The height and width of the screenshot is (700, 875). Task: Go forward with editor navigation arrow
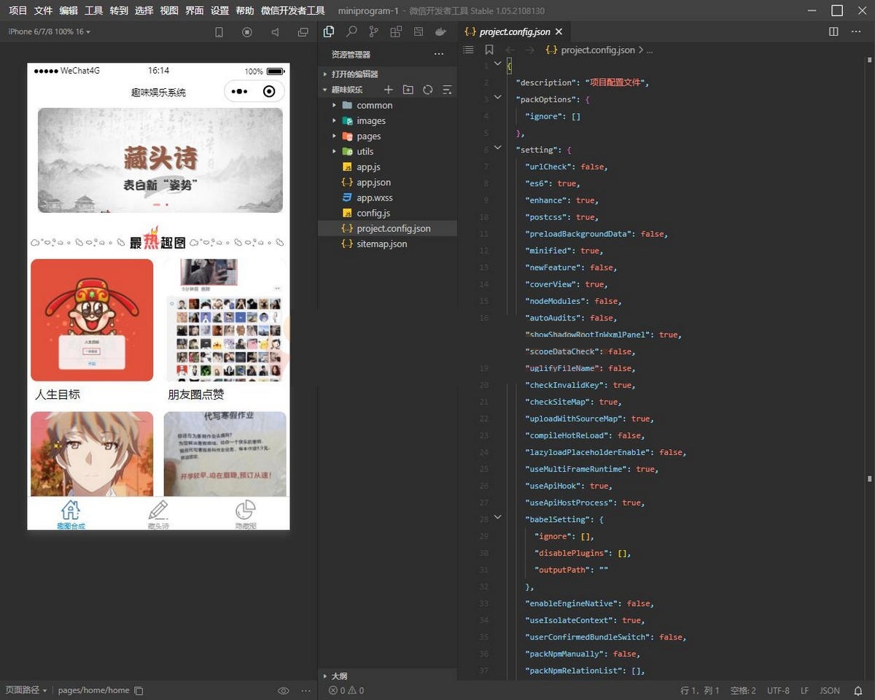(x=530, y=50)
